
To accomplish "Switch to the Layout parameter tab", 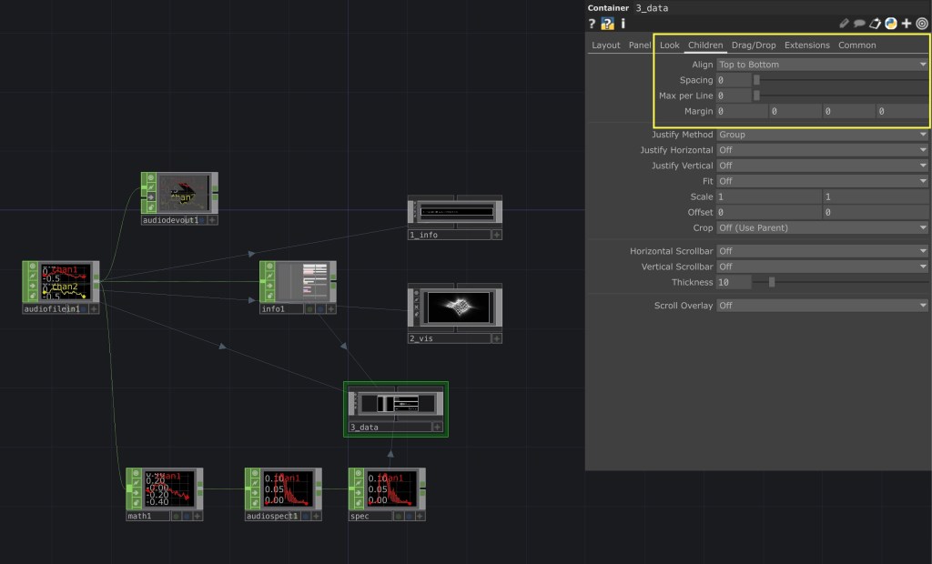I will pos(605,45).
